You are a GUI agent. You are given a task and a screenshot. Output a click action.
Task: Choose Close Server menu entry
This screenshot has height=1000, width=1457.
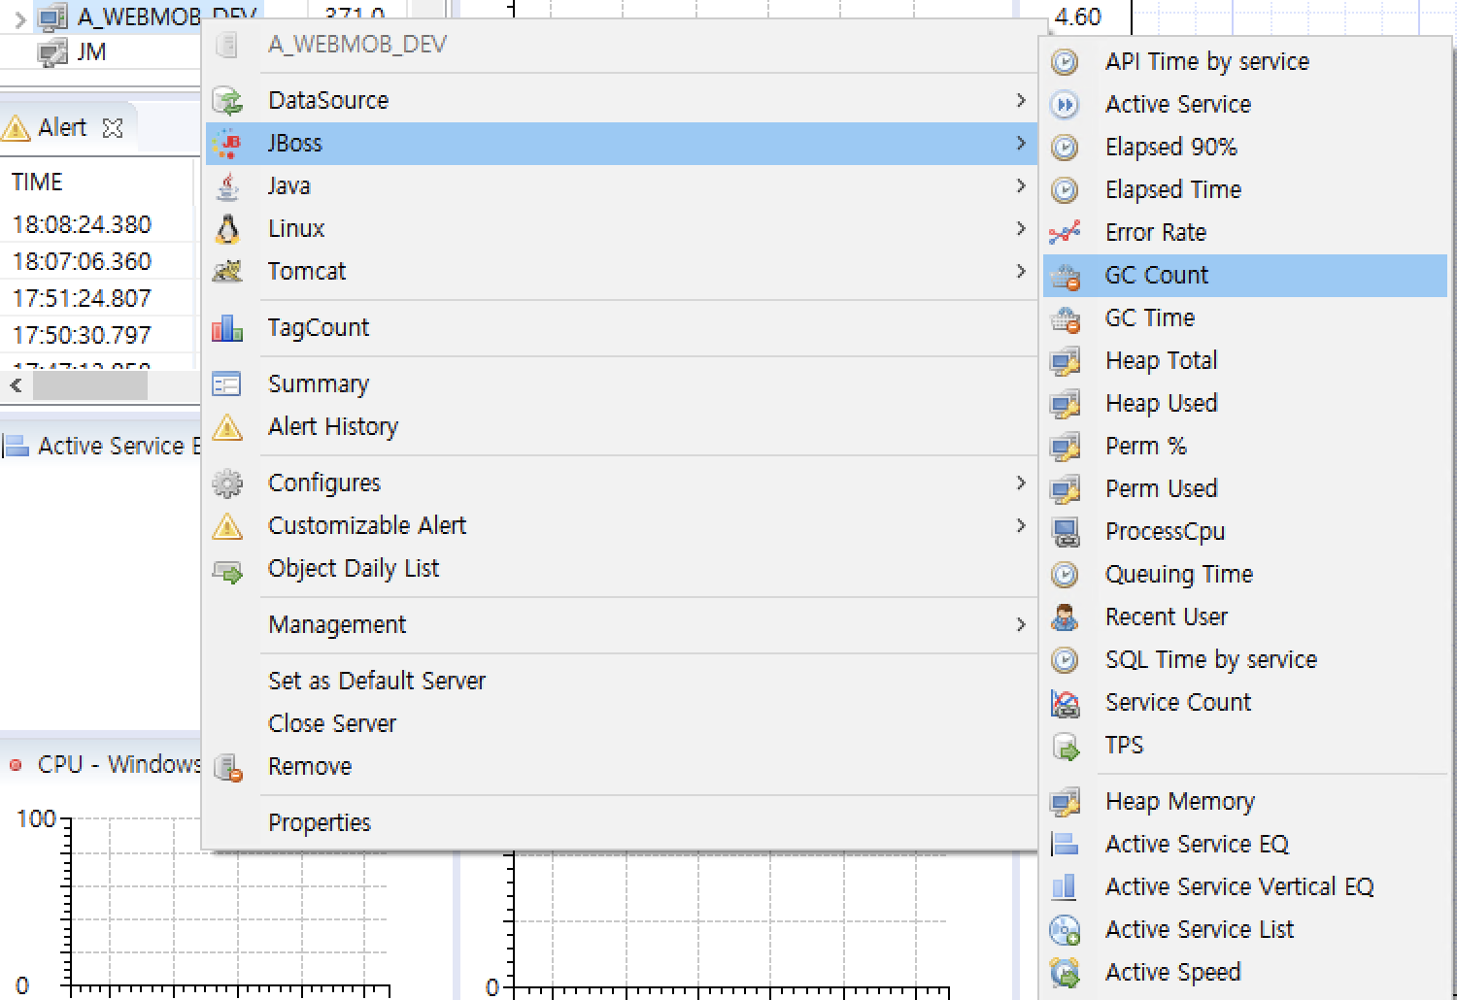(x=622, y=723)
